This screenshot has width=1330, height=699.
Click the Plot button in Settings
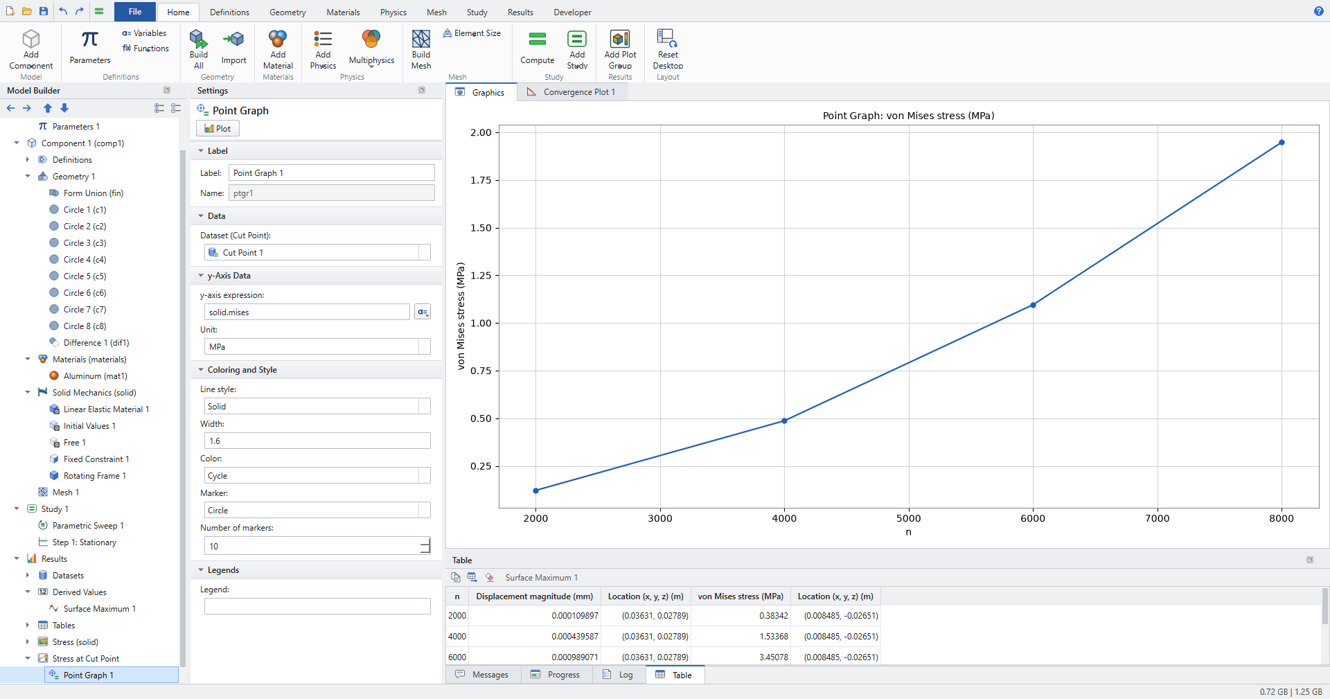(x=218, y=129)
